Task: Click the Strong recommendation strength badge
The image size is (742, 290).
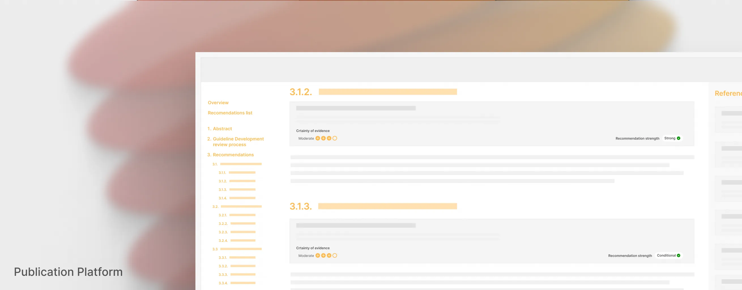Action: point(672,138)
